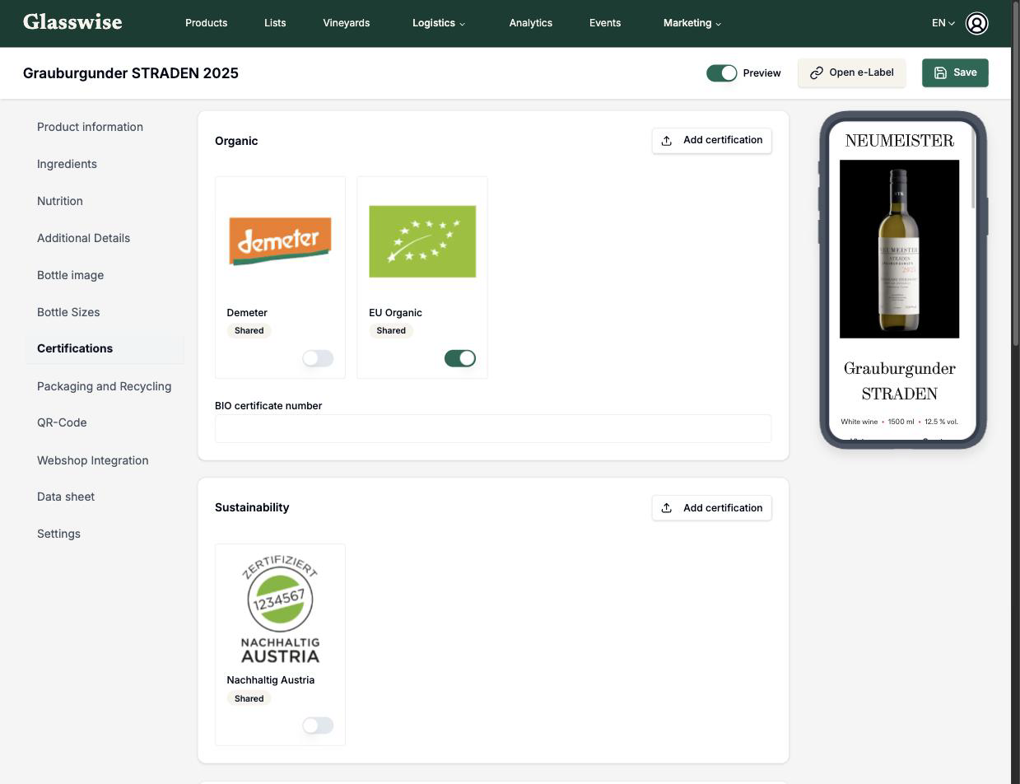
Task: Click Shared badge under Nachhaltig Austria
Action: click(x=249, y=698)
